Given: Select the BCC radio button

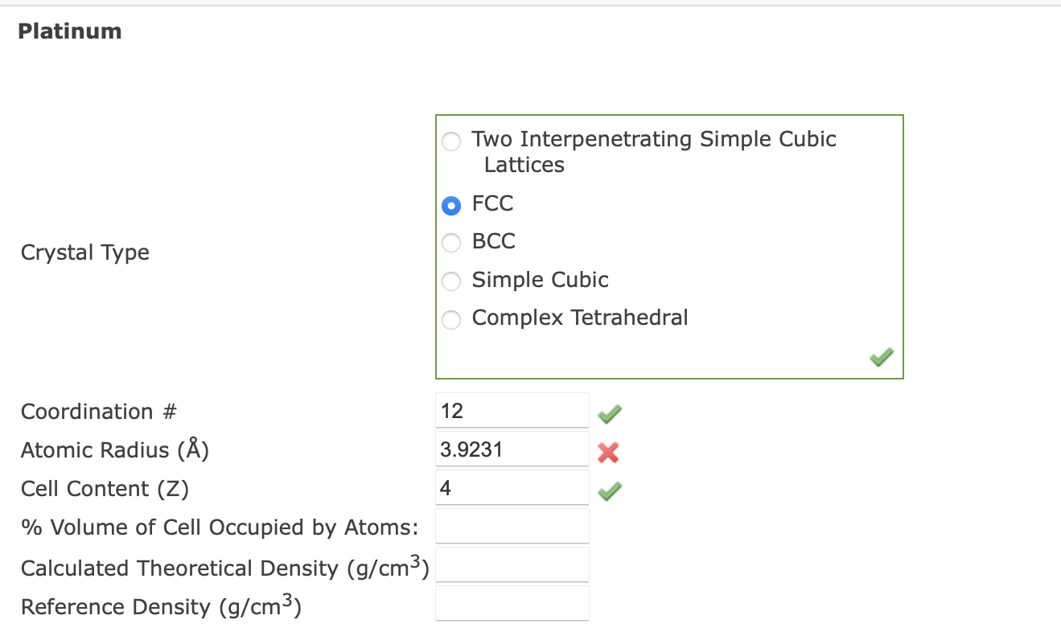Looking at the screenshot, I should coord(451,243).
